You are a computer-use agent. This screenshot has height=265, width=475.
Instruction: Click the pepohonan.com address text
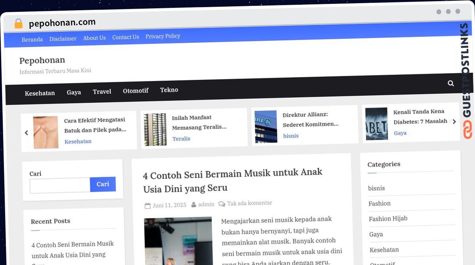[62, 23]
